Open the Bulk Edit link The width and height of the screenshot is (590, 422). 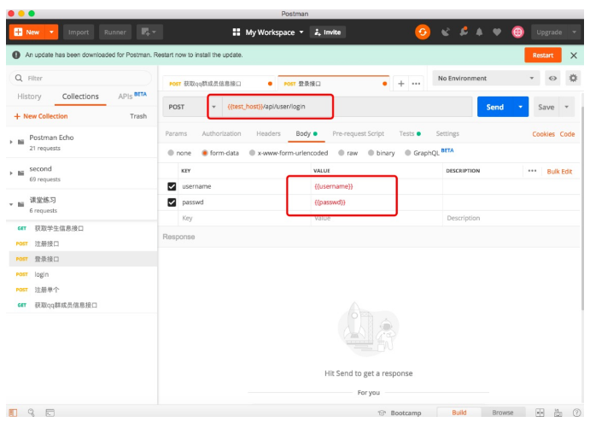(559, 172)
